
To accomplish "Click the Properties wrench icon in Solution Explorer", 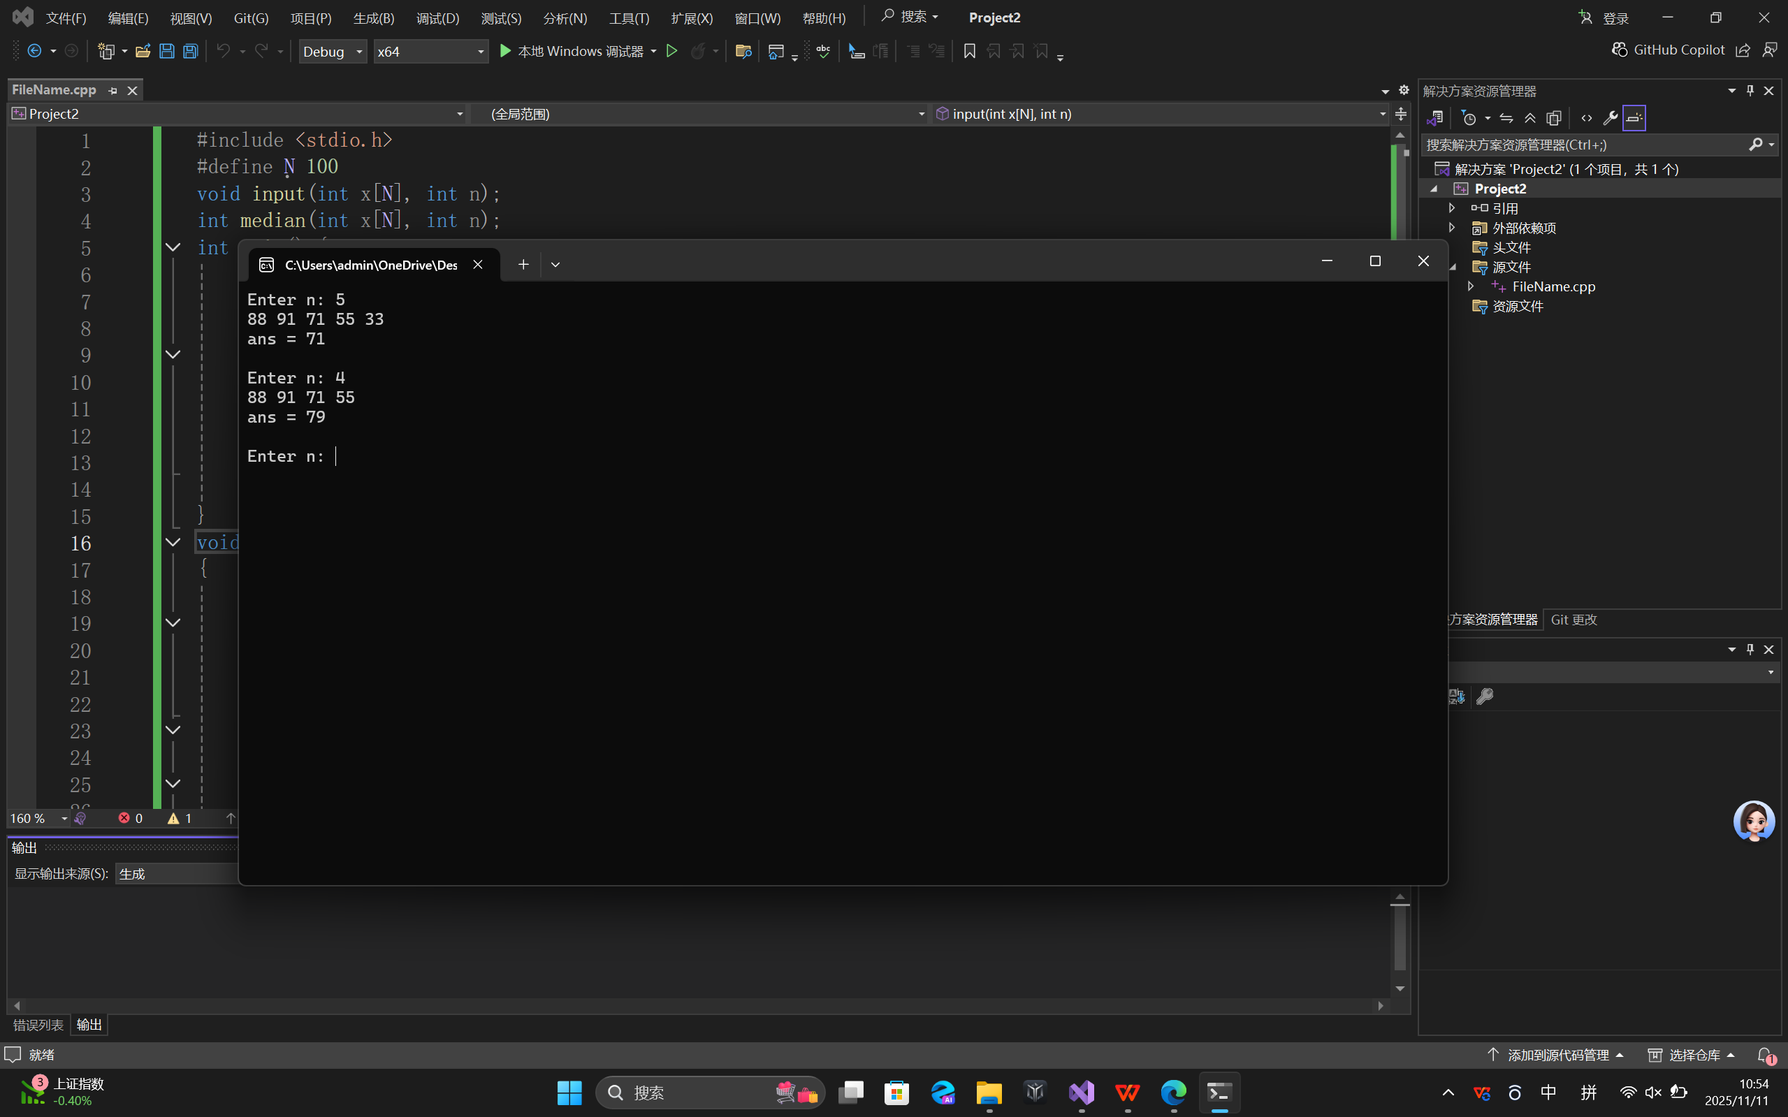I will coord(1610,118).
